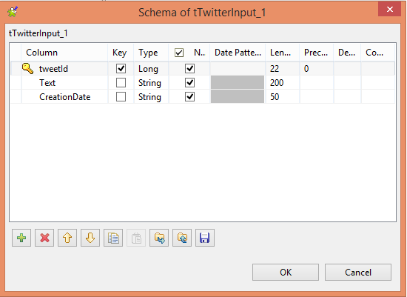Image resolution: width=407 pixels, height=297 pixels.
Task: Tick Key checkbox for CreationDate row
Action: [x=121, y=97]
